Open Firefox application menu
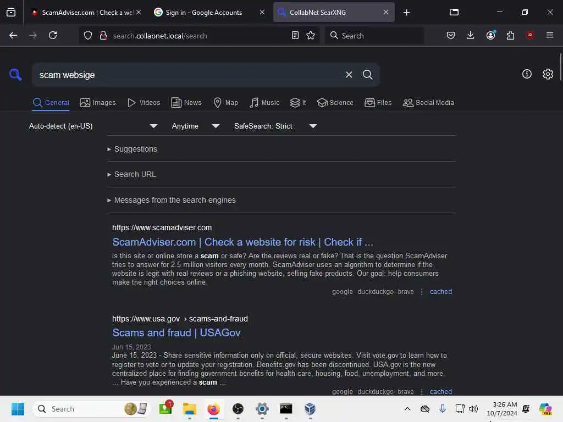 [x=549, y=35]
